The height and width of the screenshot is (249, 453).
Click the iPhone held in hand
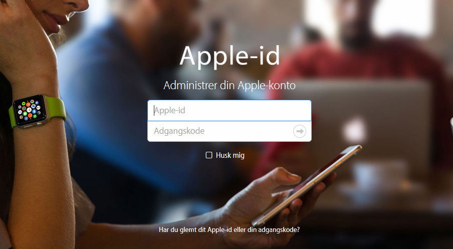pos(306,185)
